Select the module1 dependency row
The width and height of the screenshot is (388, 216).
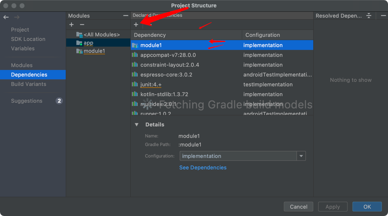click(x=222, y=45)
